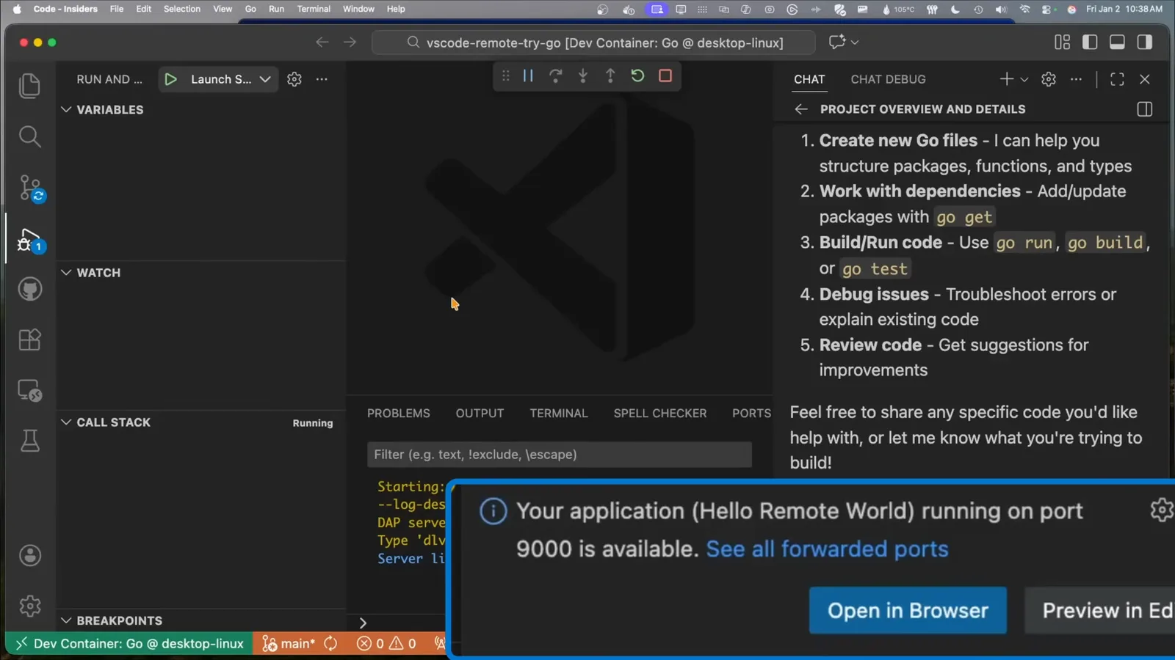The image size is (1175, 660).
Task: Maximize the chat panel
Action: pos(1117,79)
